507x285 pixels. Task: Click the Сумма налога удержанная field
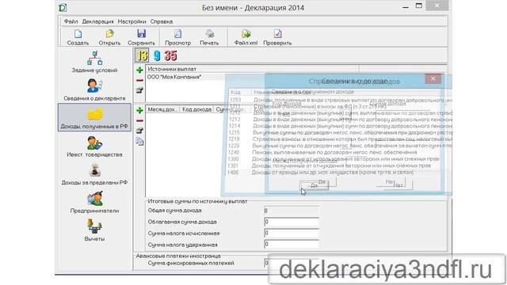(292, 245)
